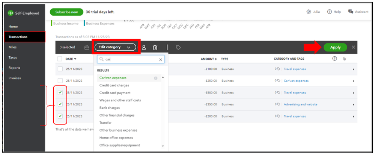Open the Edit category dropdown
Viewport: 375px width, 155px height.
115,47
